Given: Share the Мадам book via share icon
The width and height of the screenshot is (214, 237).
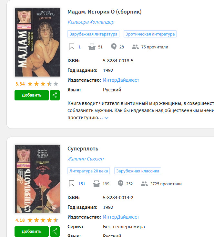Looking at the screenshot, I should click(x=55, y=95).
